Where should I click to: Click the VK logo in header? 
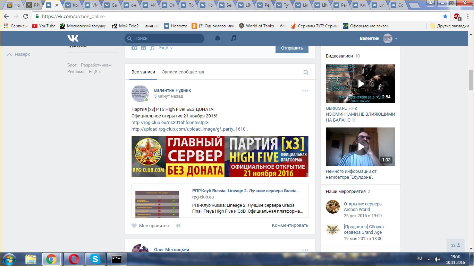pos(73,38)
